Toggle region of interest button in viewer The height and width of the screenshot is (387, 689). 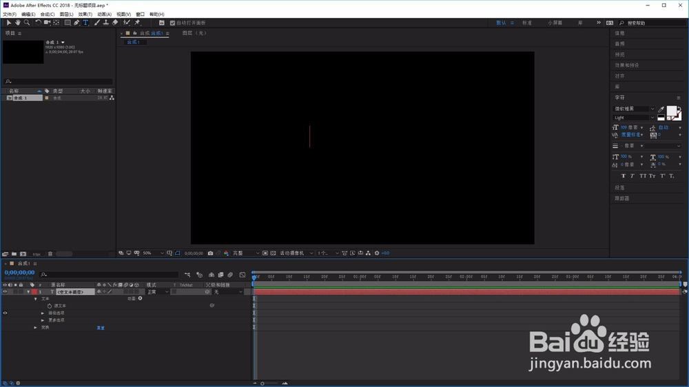pyautogui.click(x=265, y=253)
